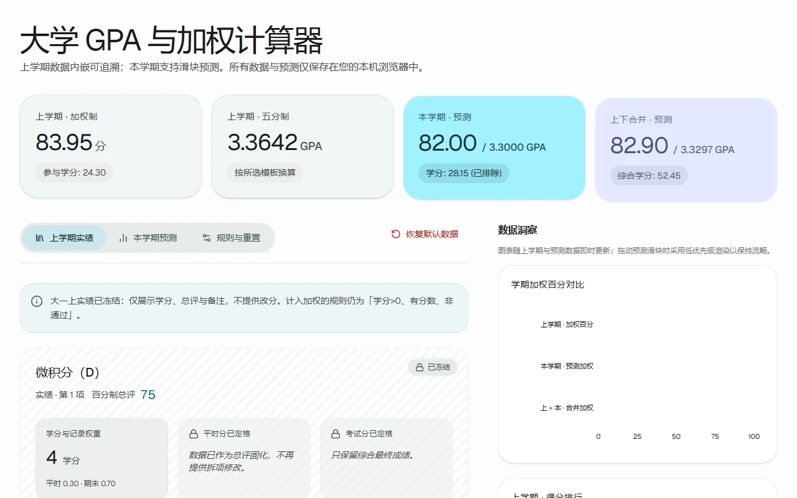Click the 学分: 28.15 (已排除) badge
This screenshot has width=797, height=498.
tap(464, 173)
